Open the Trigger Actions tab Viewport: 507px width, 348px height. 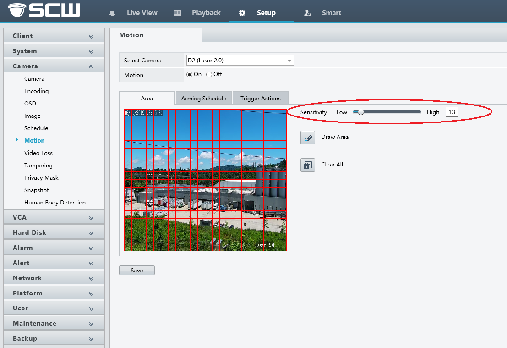point(260,98)
